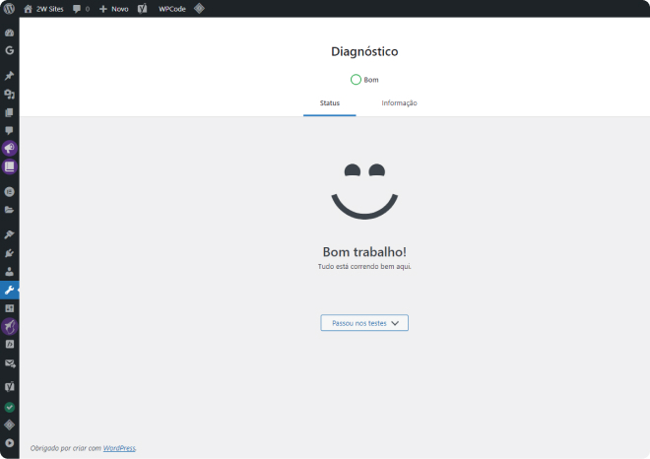This screenshot has width=650, height=459.
Task: Open the Pages icon in sidebar
Action: pyautogui.click(x=10, y=112)
